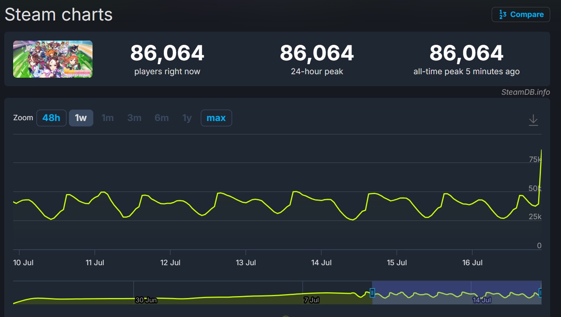This screenshot has height=317, width=561.
Task: Click the '11 Jul' axis label
Action: click(95, 262)
